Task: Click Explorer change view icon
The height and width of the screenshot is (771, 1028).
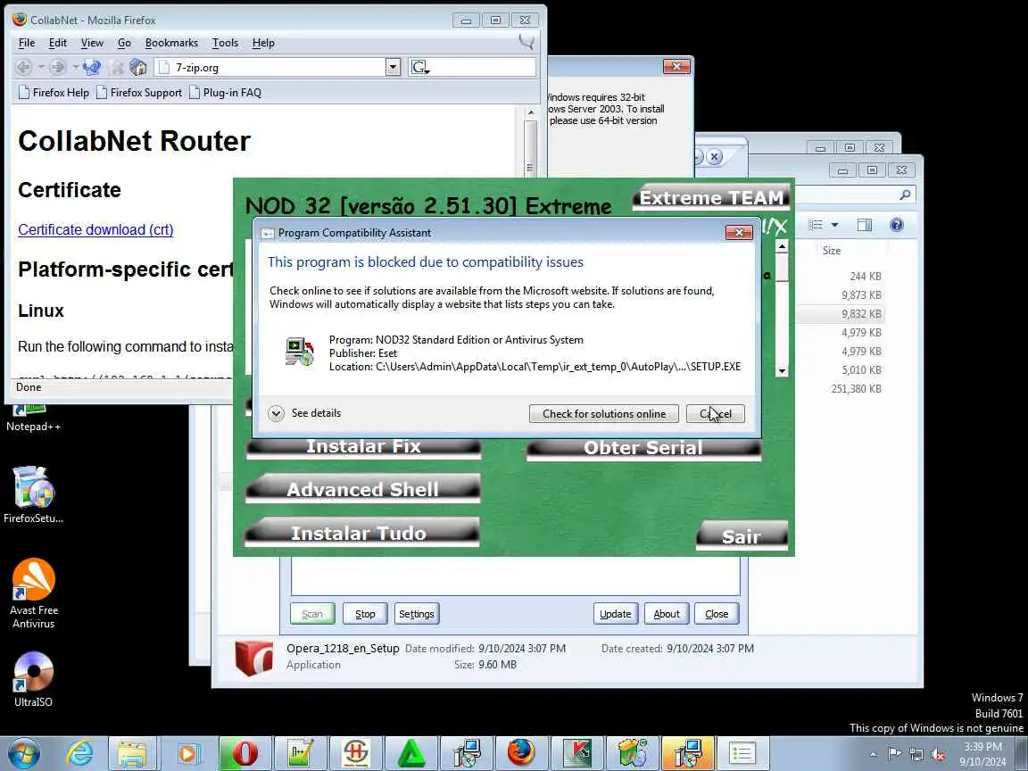Action: click(x=815, y=225)
